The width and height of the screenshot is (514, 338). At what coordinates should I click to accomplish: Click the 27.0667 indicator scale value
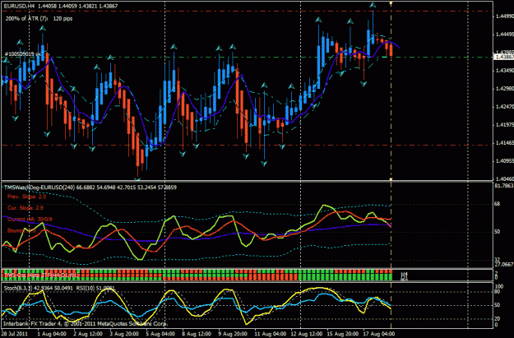coord(504,264)
